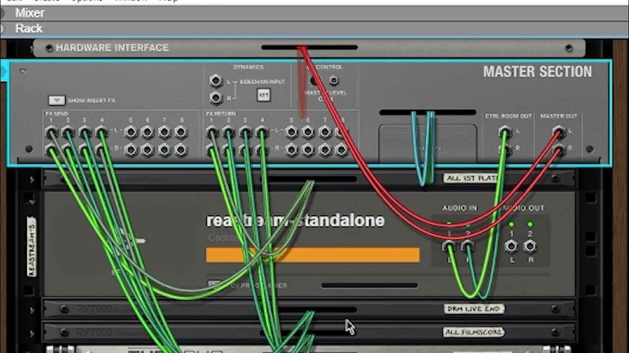Plug into FX Send 1 left jack
This screenshot has width=629, height=353.
[x=51, y=132]
